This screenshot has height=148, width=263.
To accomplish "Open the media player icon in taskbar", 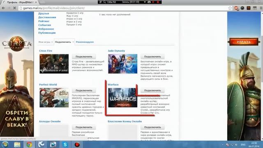I will tap(53, 144).
